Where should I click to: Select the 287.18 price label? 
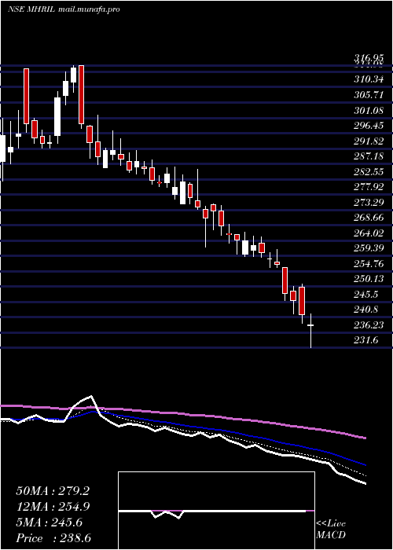pyautogui.click(x=369, y=156)
